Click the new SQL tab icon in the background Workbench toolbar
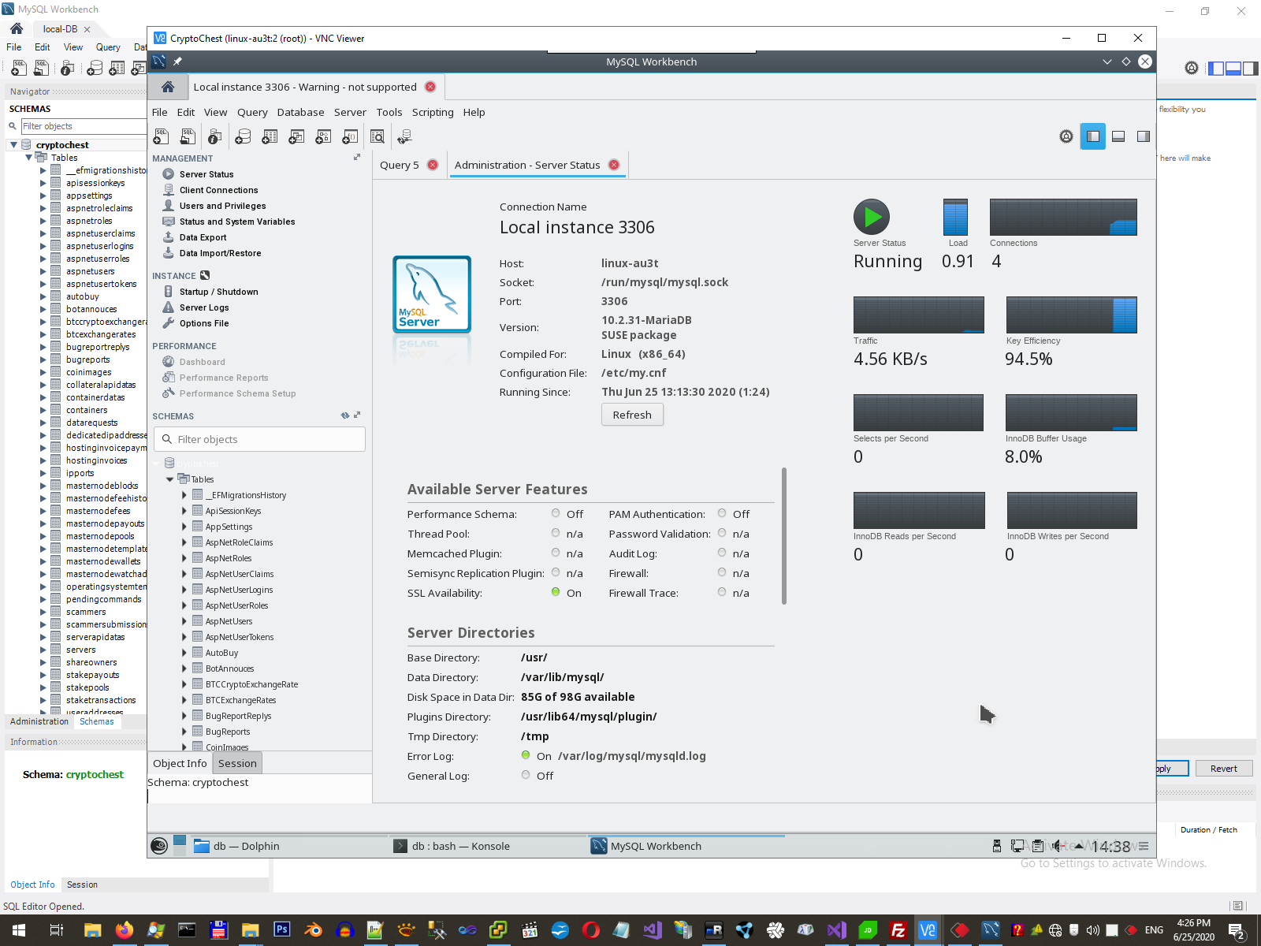This screenshot has height=946, width=1261. [19, 69]
